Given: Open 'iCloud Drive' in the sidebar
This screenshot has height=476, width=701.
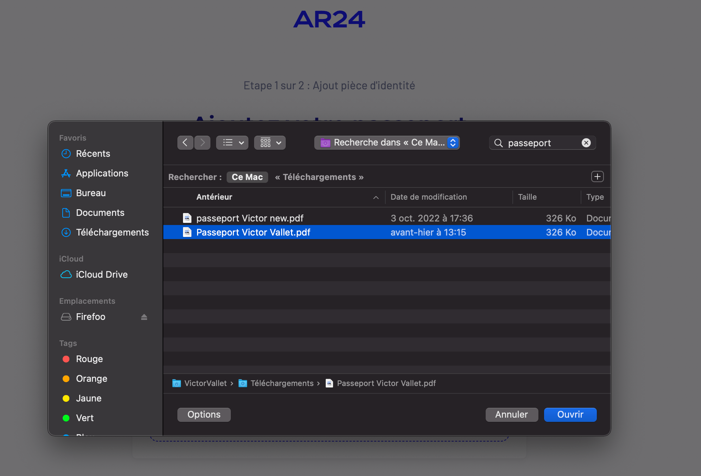Looking at the screenshot, I should (102, 275).
